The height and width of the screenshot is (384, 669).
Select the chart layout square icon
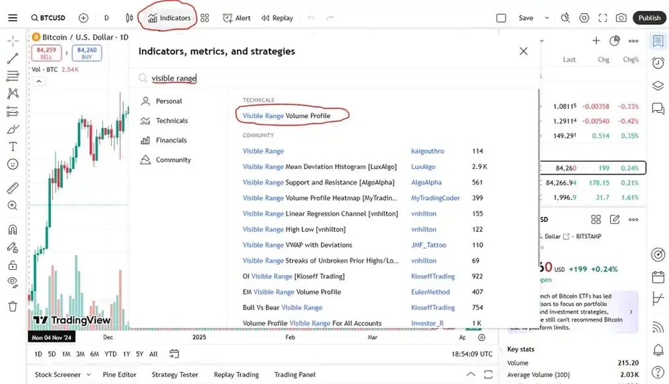coord(501,18)
